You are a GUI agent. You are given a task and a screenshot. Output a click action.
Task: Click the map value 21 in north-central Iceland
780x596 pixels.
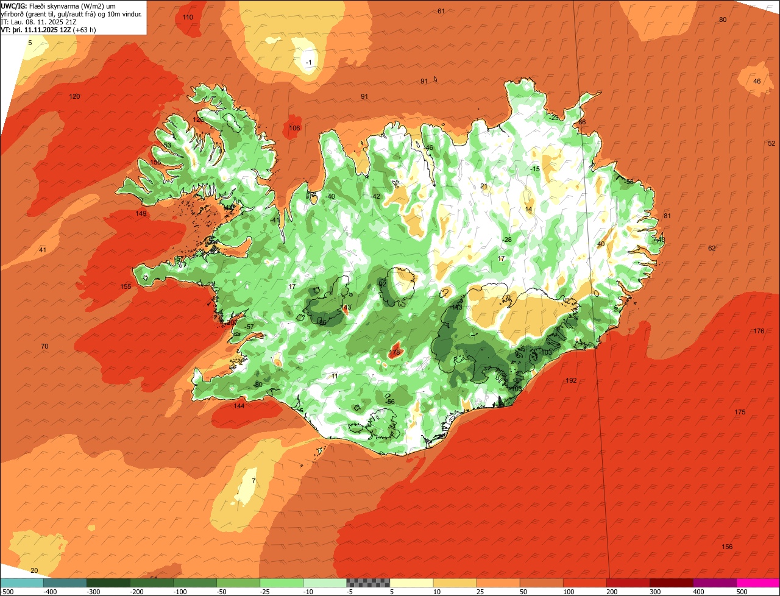click(x=484, y=186)
